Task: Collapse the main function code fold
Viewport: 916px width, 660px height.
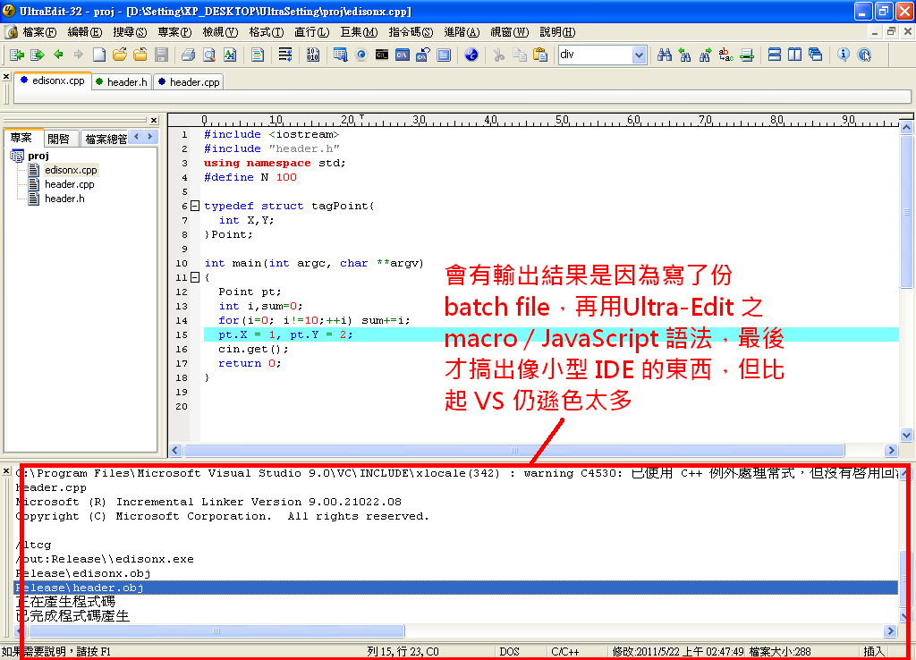Action: coord(195,277)
